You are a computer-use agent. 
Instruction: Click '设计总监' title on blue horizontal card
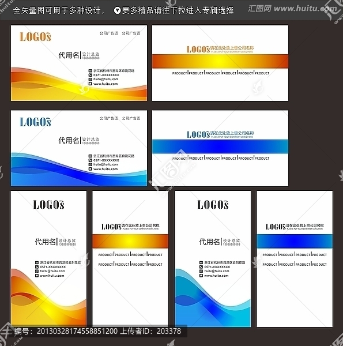(x=91, y=139)
